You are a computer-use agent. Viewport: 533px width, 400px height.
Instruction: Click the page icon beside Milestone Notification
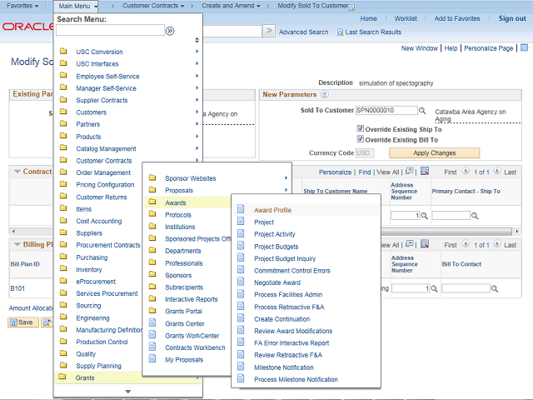point(241,367)
